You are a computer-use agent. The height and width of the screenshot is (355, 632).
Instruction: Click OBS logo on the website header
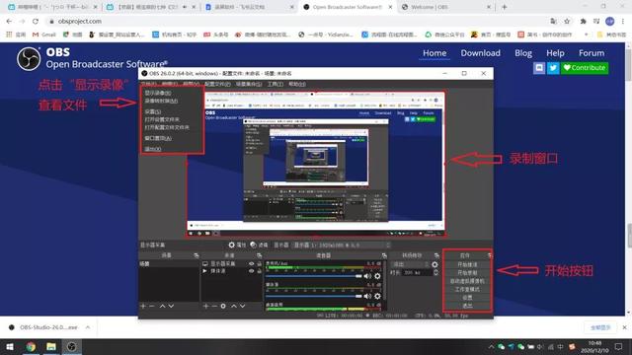tap(29, 59)
